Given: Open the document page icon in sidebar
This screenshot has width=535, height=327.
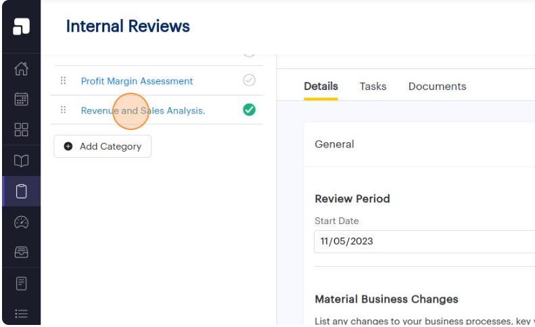Looking at the screenshot, I should pyautogui.click(x=21, y=283).
